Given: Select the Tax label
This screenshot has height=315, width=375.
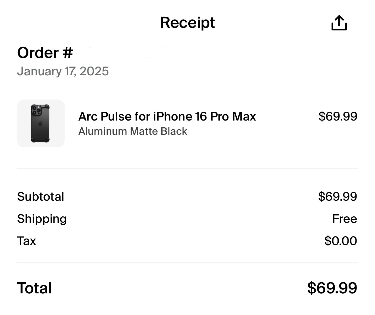Looking at the screenshot, I should 26,241.
